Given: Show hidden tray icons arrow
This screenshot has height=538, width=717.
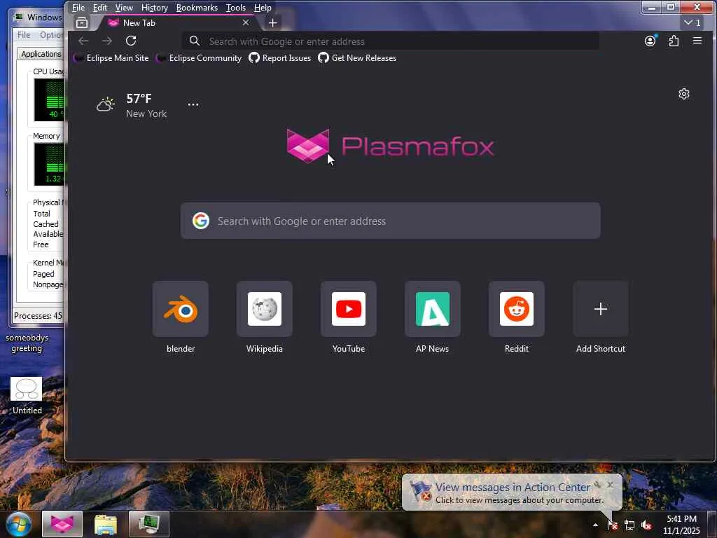Looking at the screenshot, I should [595, 525].
